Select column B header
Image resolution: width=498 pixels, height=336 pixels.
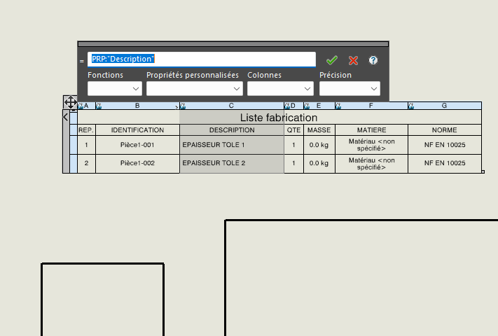coord(137,106)
